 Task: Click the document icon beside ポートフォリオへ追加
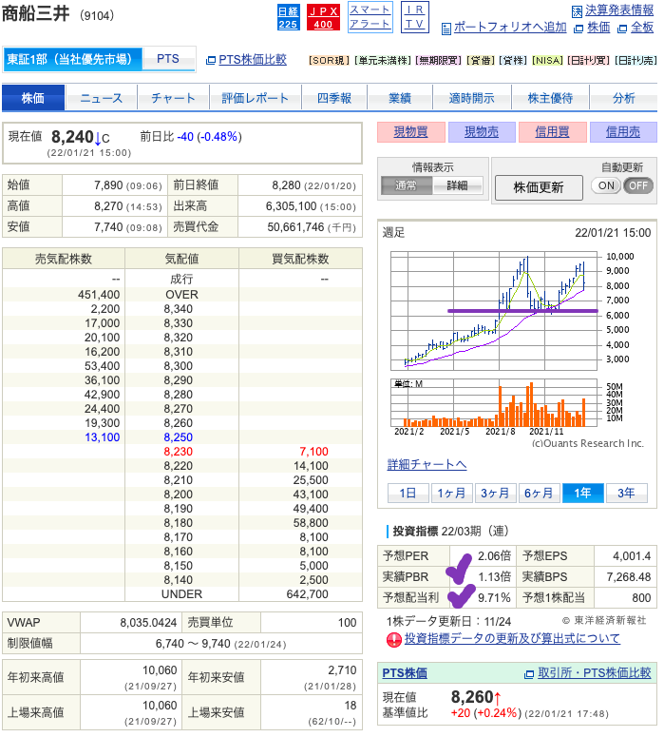pyautogui.click(x=446, y=29)
